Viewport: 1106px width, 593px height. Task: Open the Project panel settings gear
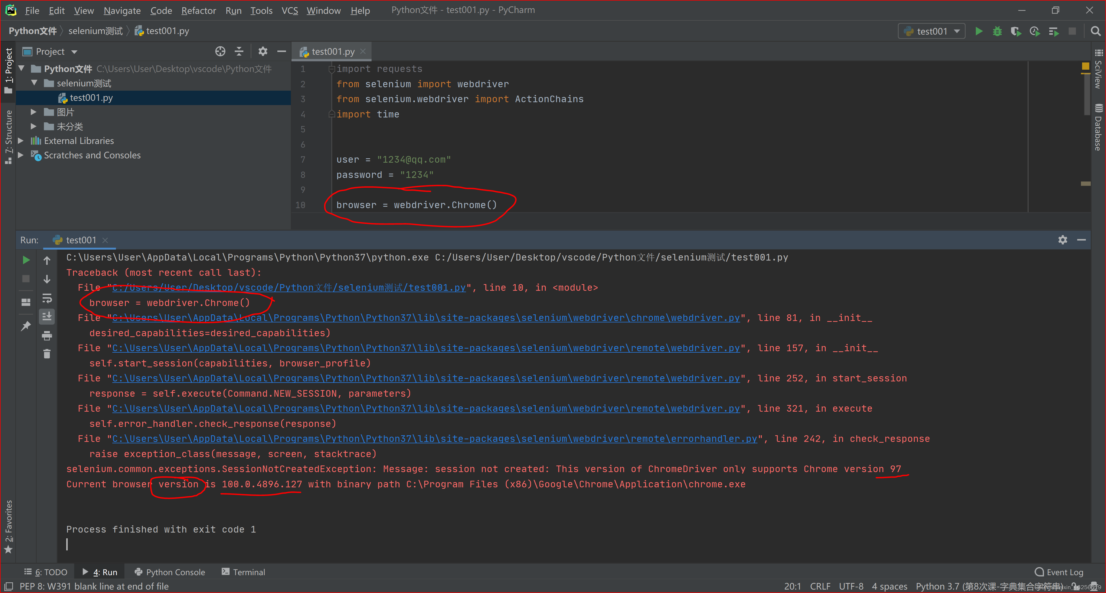click(x=263, y=52)
